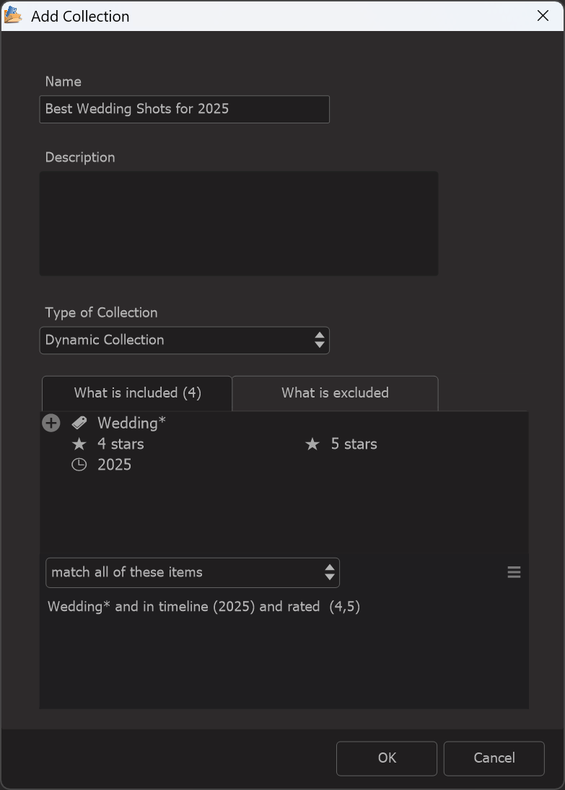Click the Type of Collection label
Screen dimensions: 565x790
pos(101,313)
